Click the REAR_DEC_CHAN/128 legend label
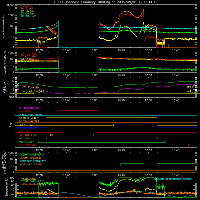This screenshot has width=200, height=200. pyautogui.click(x=33, y=161)
